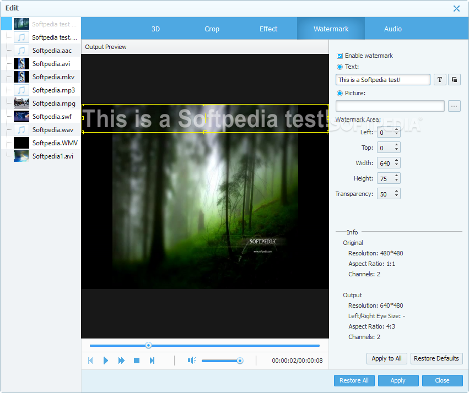The image size is (469, 393).
Task: Click the Close button
Action: 442,380
